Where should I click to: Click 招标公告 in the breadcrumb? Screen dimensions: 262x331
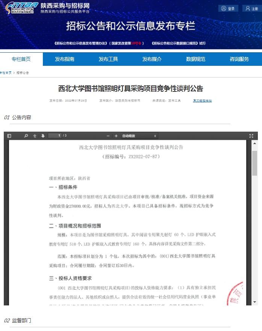click(23, 73)
